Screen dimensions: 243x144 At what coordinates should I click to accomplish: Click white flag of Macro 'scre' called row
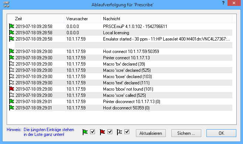11,95
